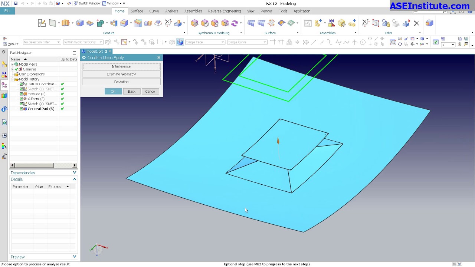Switch to the Curve ribbon tab
The height and width of the screenshot is (267, 475).
click(x=154, y=11)
